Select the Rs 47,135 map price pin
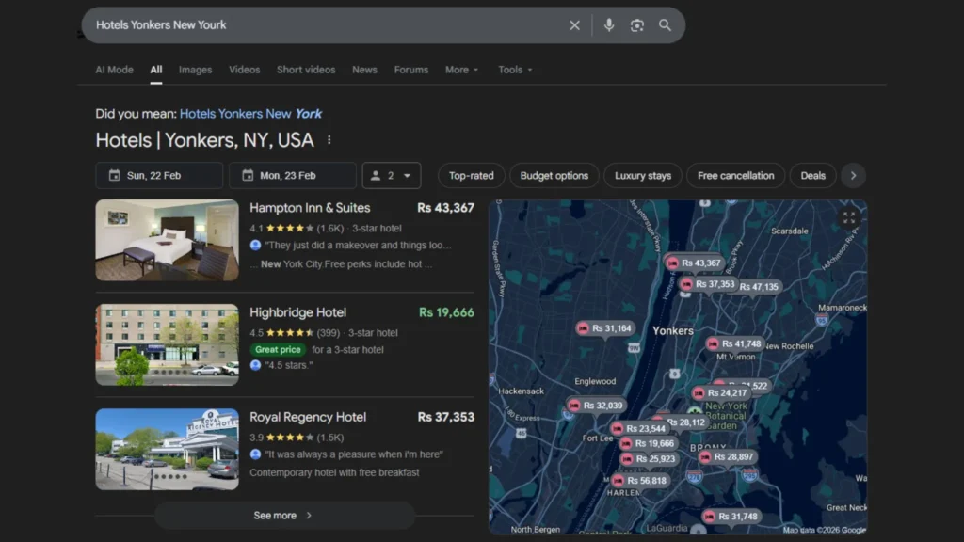This screenshot has width=964, height=542. [x=759, y=286]
